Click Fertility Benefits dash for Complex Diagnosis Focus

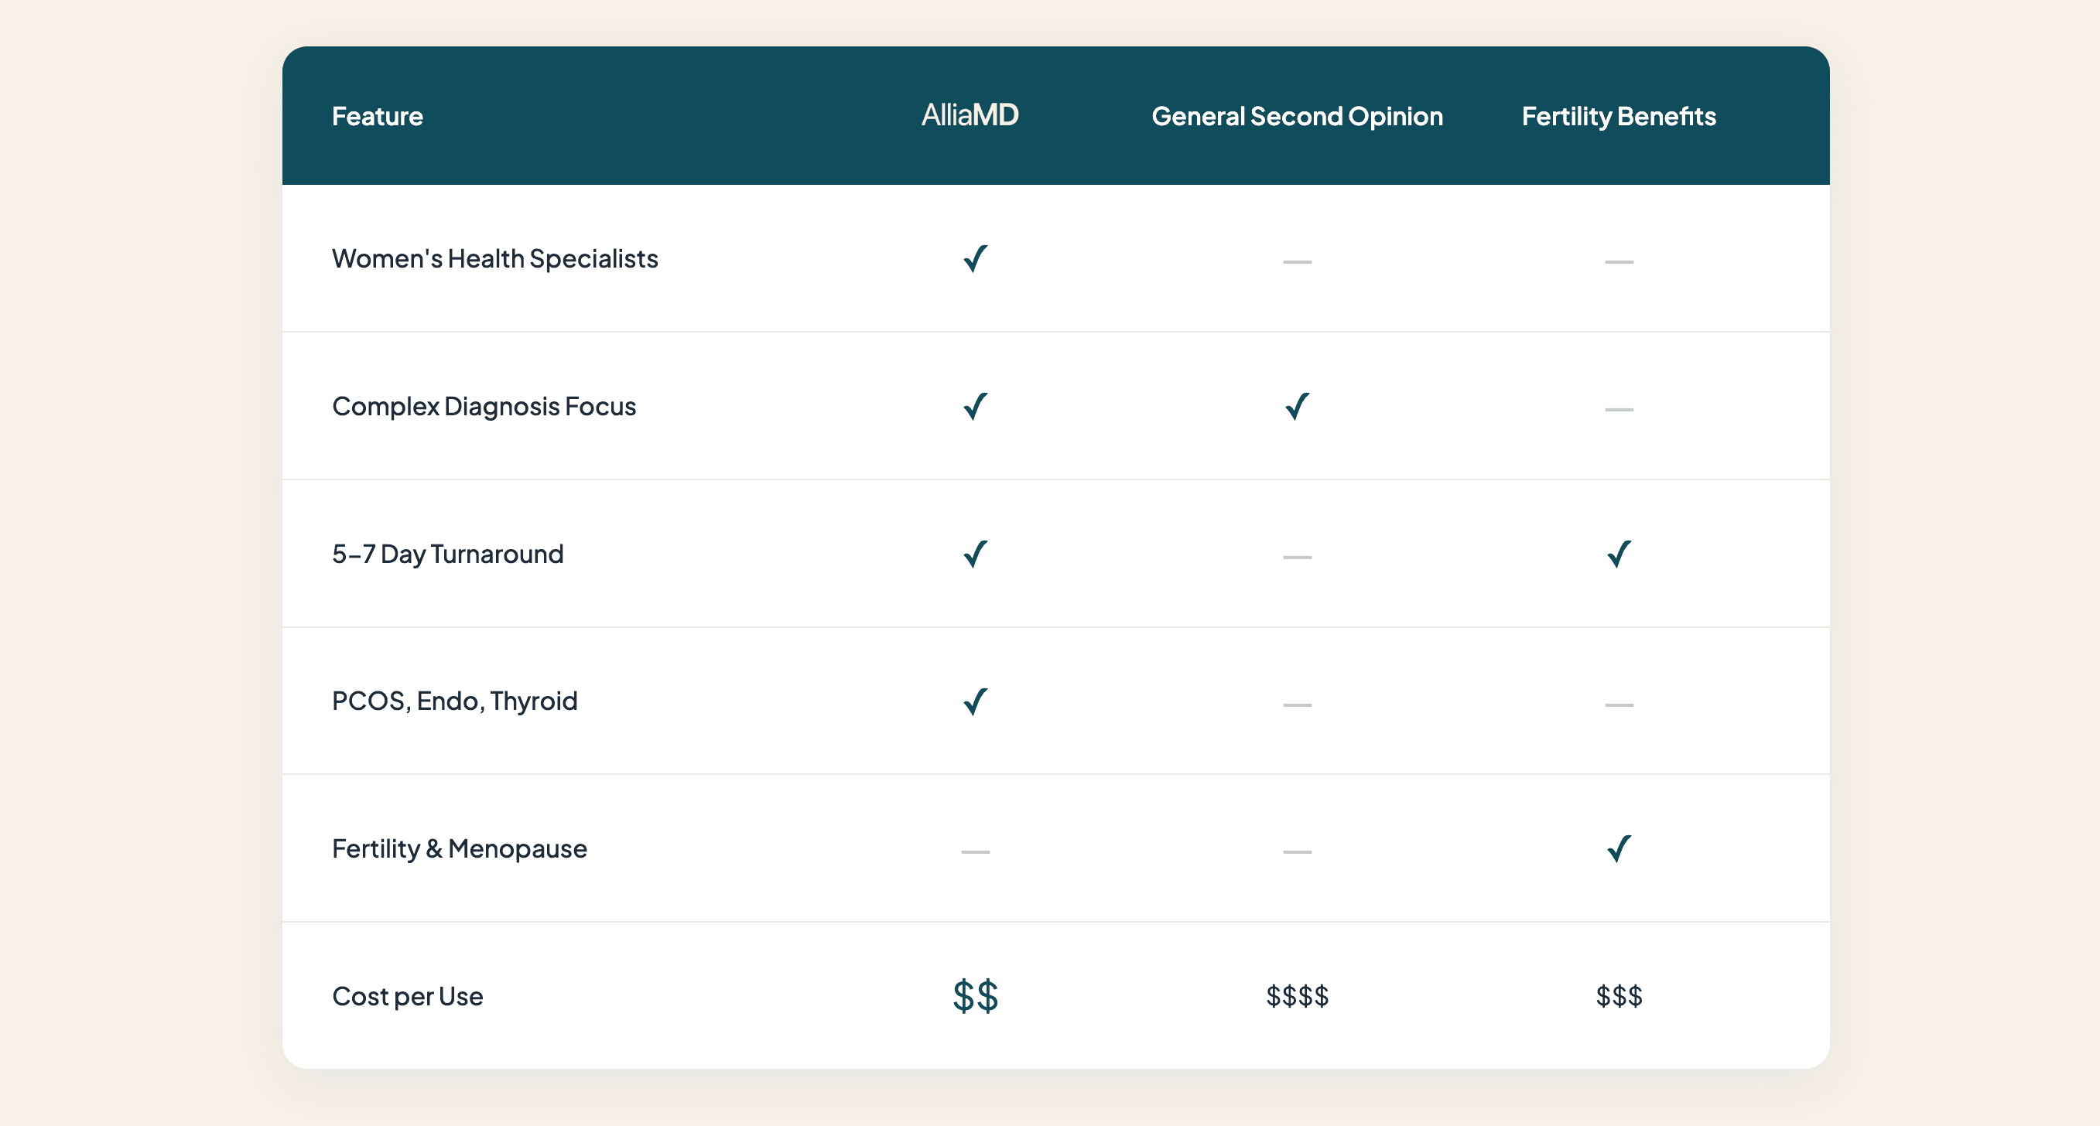point(1618,409)
